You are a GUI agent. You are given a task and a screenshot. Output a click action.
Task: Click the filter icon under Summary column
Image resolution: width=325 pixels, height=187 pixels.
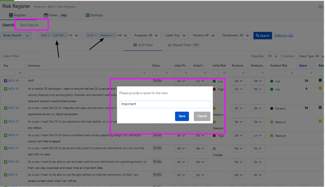click(144, 73)
